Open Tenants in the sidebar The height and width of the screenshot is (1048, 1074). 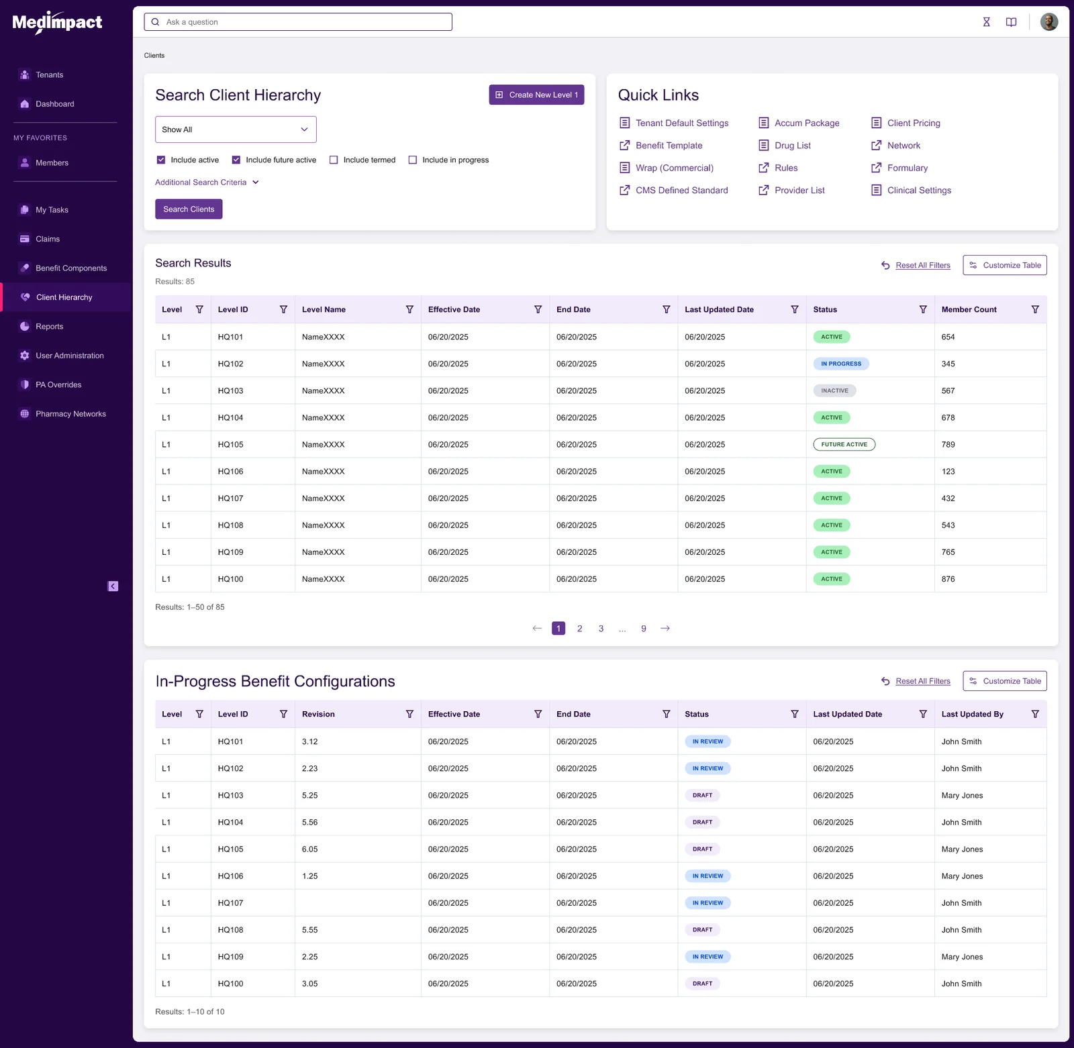coord(50,75)
